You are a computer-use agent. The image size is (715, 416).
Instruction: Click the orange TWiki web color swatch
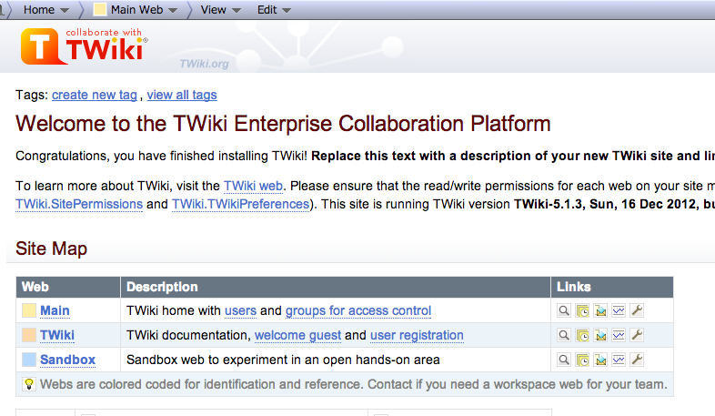click(29, 335)
